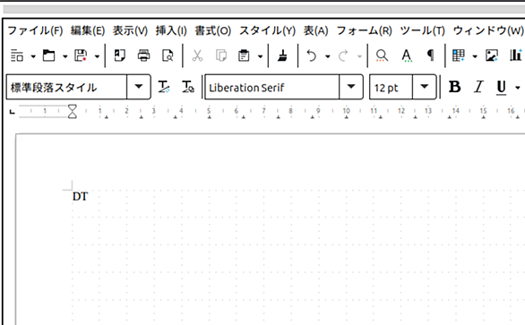Open Find and Replace magnifier icon
This screenshot has height=325, width=525.
tap(382, 56)
